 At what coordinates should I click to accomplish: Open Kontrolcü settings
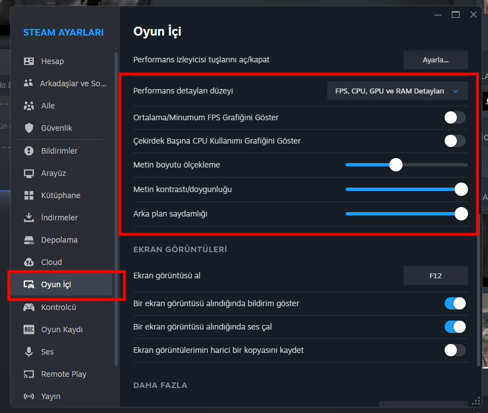[x=61, y=307]
